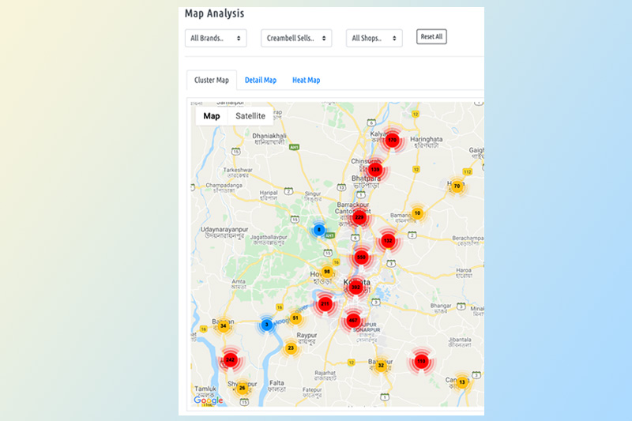Click the Reset All button
This screenshot has width=632, height=421.
pos(431,36)
